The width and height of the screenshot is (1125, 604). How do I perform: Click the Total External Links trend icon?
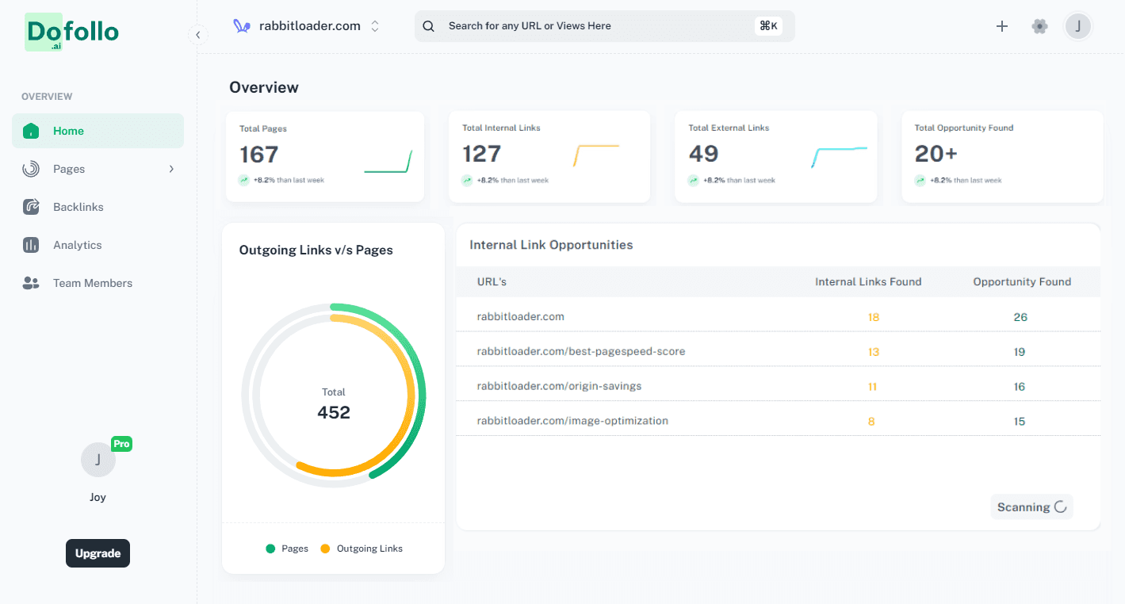coord(694,180)
